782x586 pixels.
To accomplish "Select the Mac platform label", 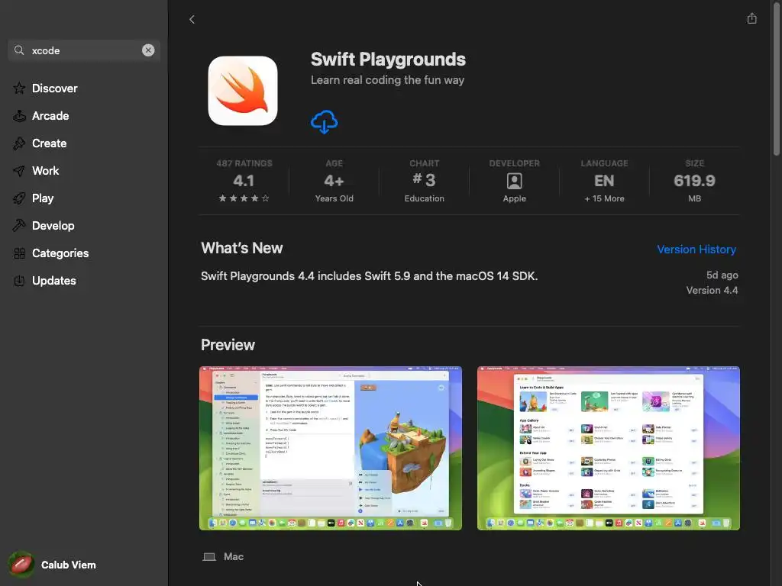I will 234,556.
